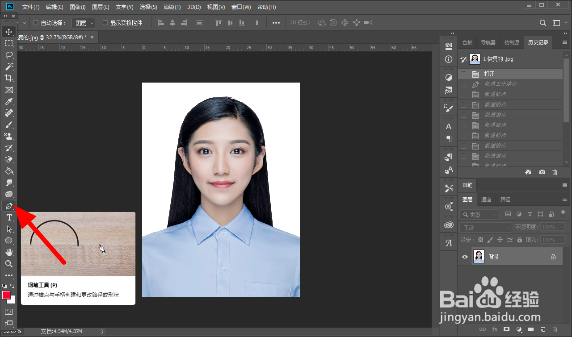The image size is (572, 337).
Task: Click the Background layer thumbnail
Action: [479, 257]
